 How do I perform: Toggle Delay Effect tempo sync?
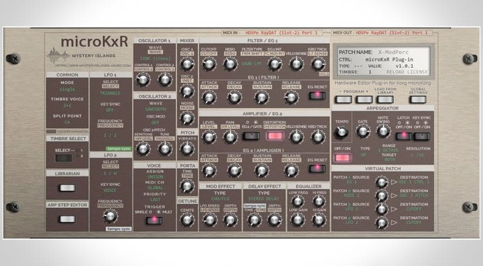click(x=255, y=205)
